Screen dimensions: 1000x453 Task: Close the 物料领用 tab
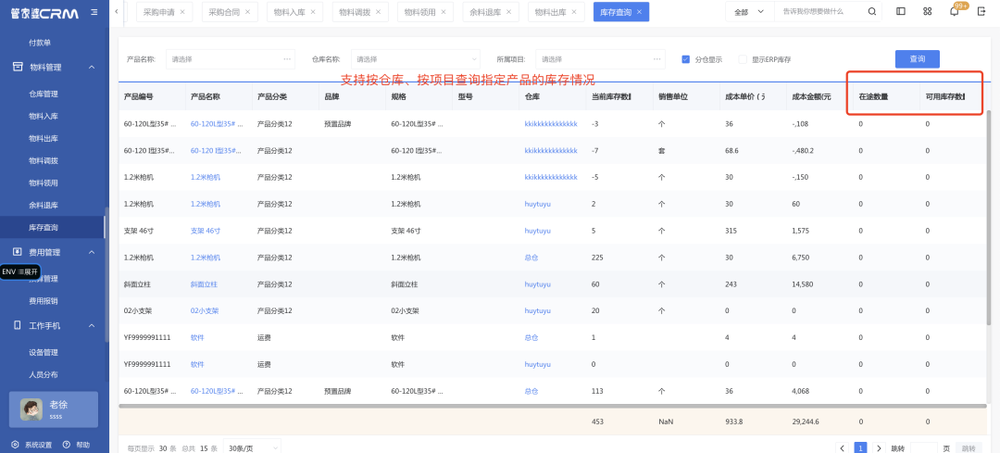(x=443, y=11)
